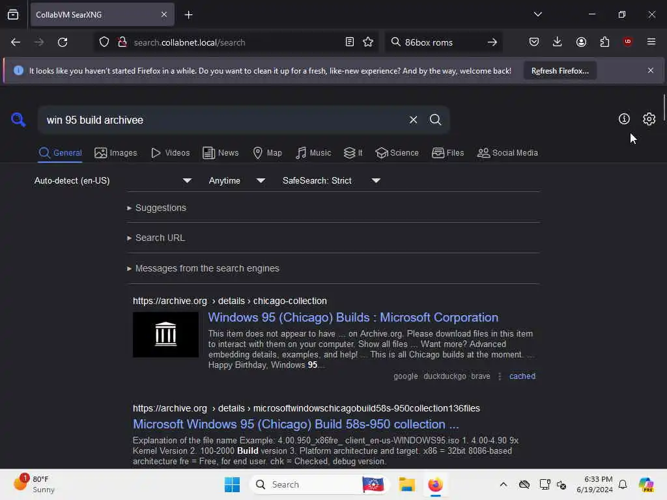The height and width of the screenshot is (500, 667).
Task: Switch to the General search tab
Action: 60,153
